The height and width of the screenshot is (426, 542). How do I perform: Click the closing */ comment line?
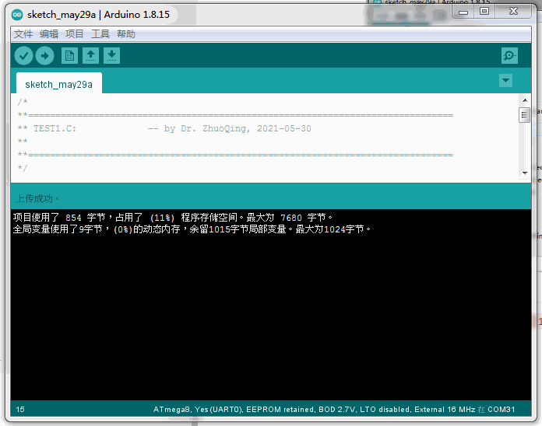point(23,169)
